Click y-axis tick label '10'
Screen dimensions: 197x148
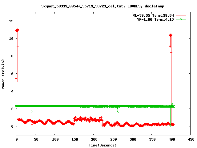pyautogui.click(x=11, y=39)
